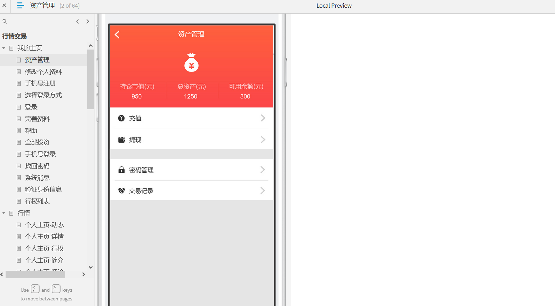The height and width of the screenshot is (306, 555).
Task: Tap the money bag yen icon
Action: click(x=191, y=62)
